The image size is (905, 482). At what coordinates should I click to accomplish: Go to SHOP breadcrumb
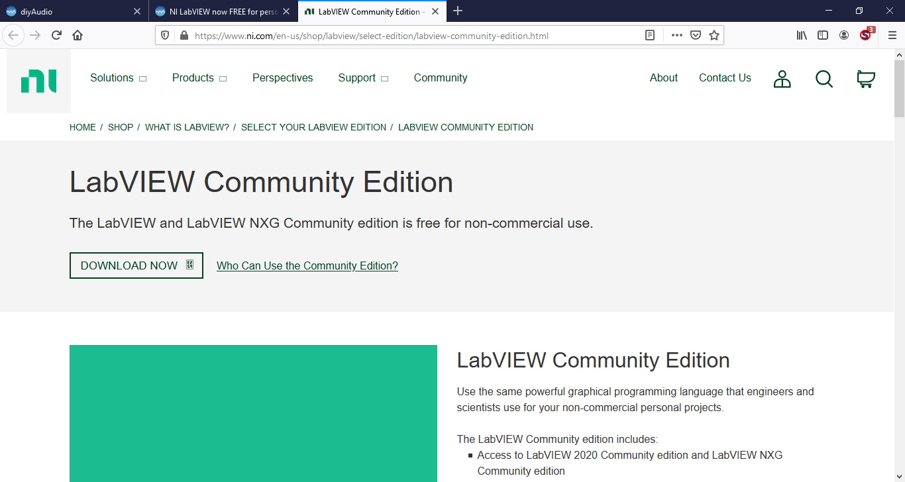[121, 127]
